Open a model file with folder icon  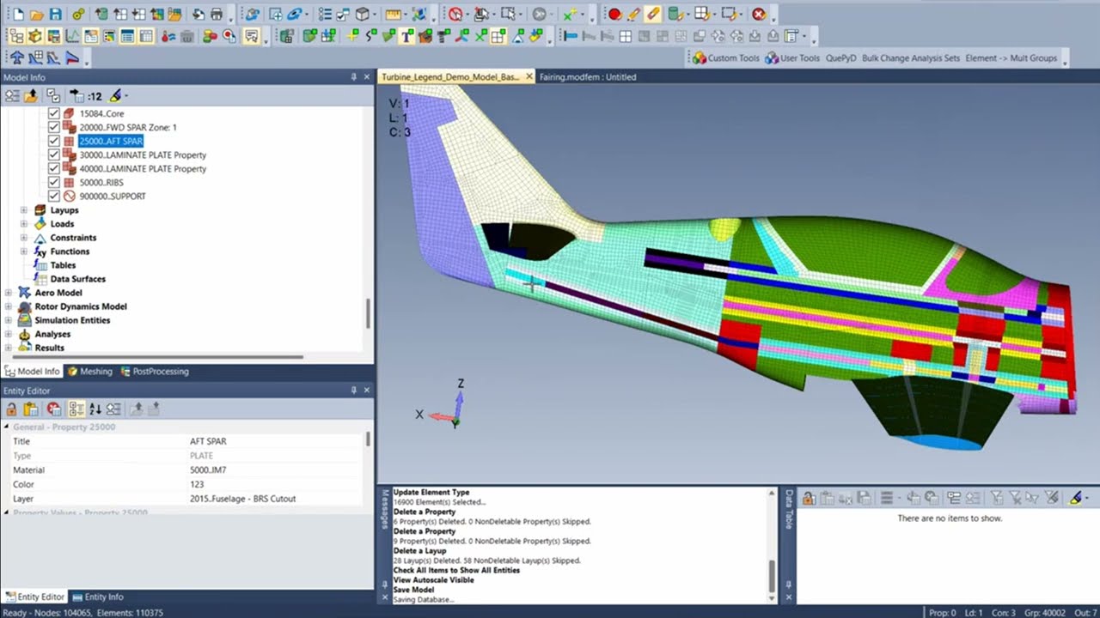tap(36, 15)
